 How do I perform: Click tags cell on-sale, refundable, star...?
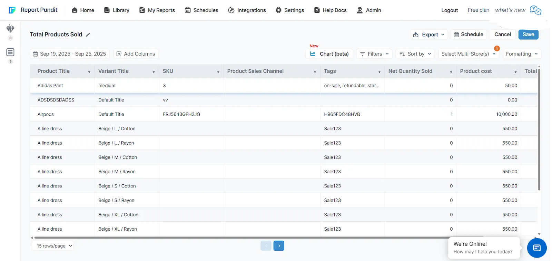pos(352,86)
